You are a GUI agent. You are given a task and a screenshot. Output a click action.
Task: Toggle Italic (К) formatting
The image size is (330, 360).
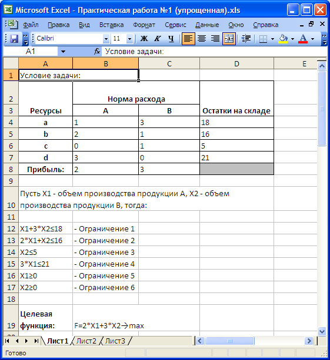pos(157,39)
